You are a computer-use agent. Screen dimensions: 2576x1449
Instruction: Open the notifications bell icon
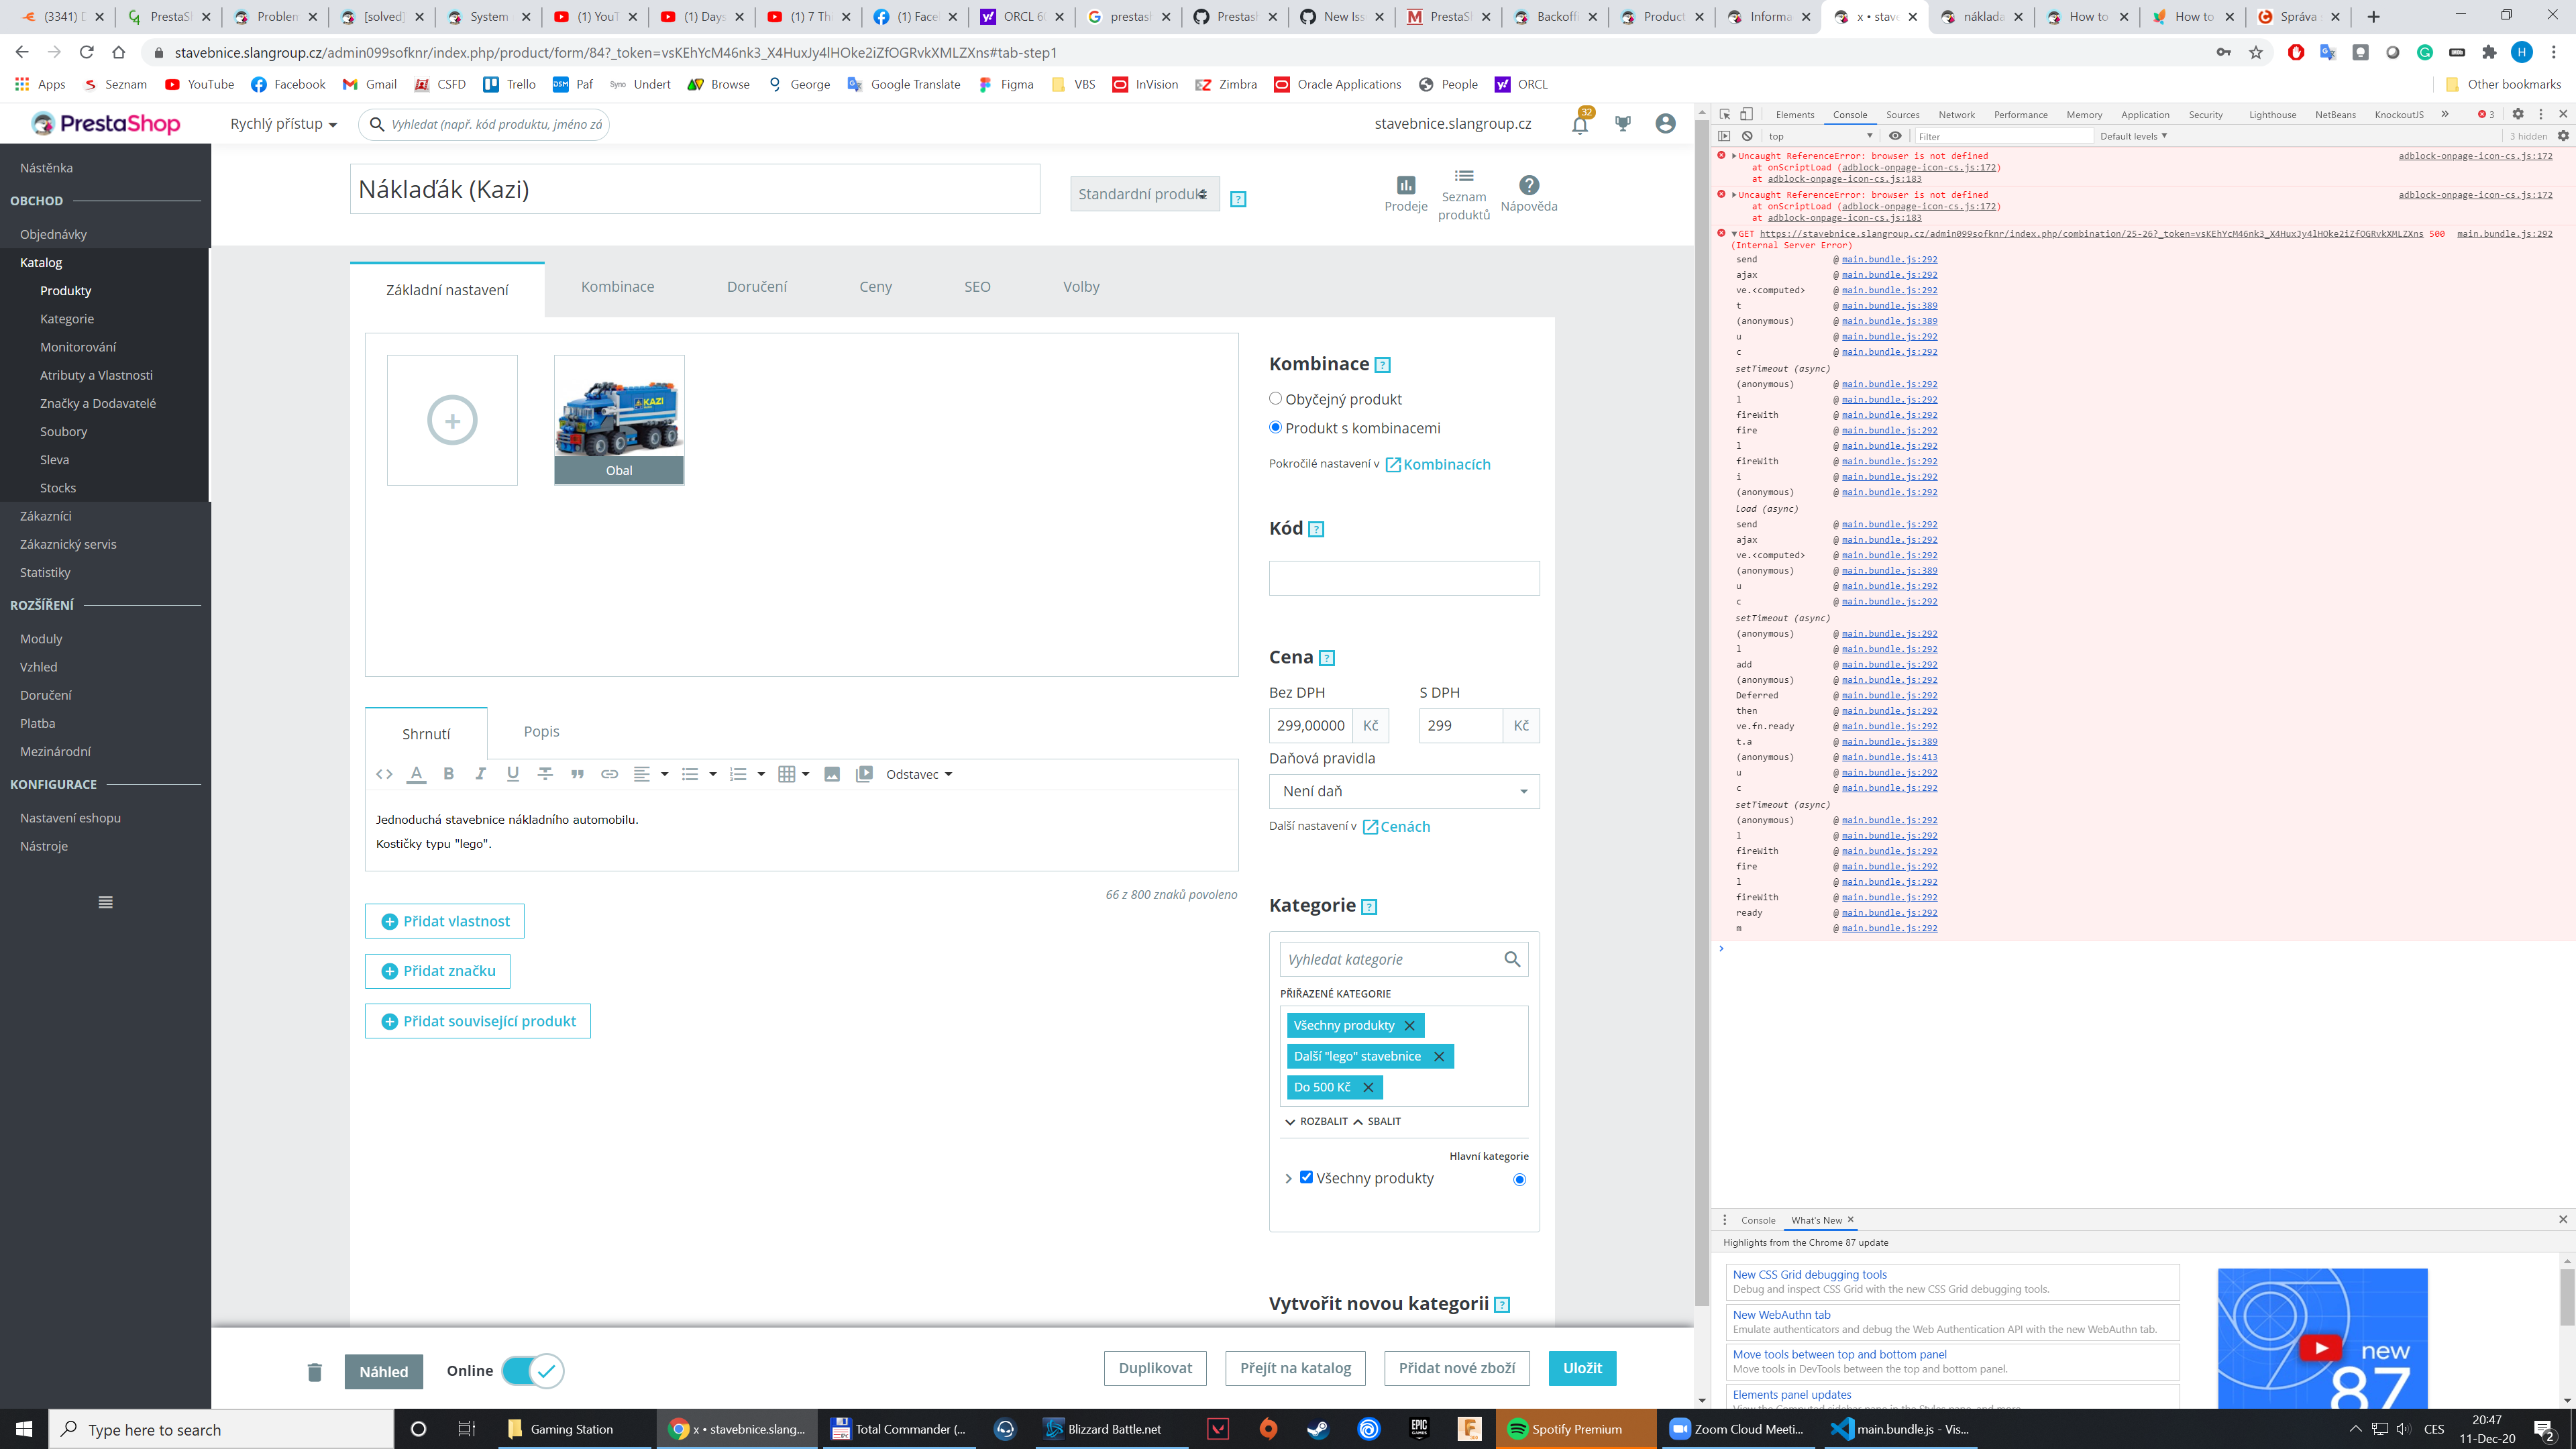[x=1580, y=124]
